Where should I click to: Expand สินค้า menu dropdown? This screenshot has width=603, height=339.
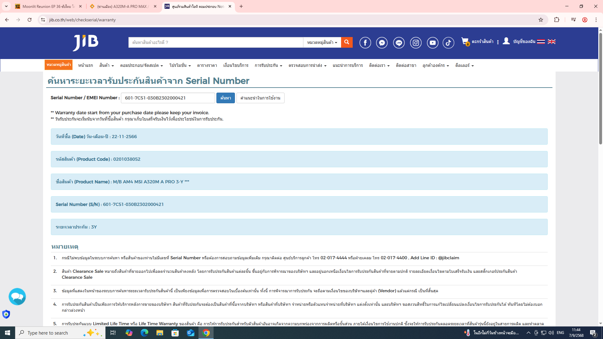(x=106, y=65)
